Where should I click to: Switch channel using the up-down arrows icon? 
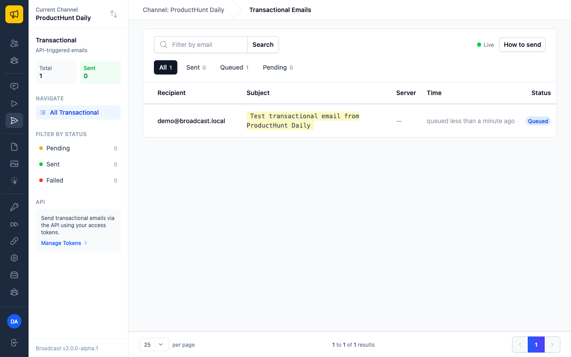pos(114,14)
